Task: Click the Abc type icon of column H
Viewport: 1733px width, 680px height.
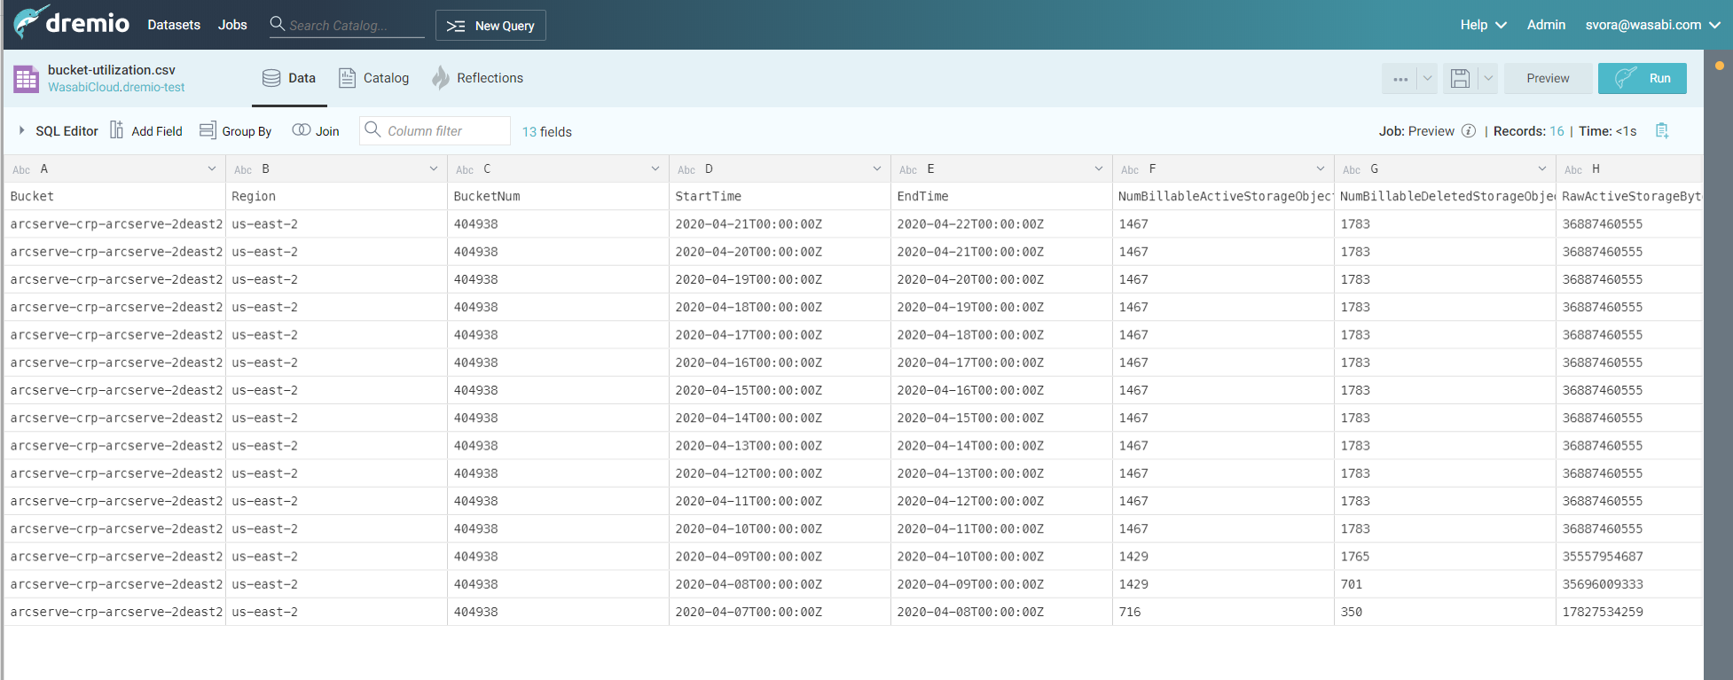Action: pyautogui.click(x=1573, y=169)
